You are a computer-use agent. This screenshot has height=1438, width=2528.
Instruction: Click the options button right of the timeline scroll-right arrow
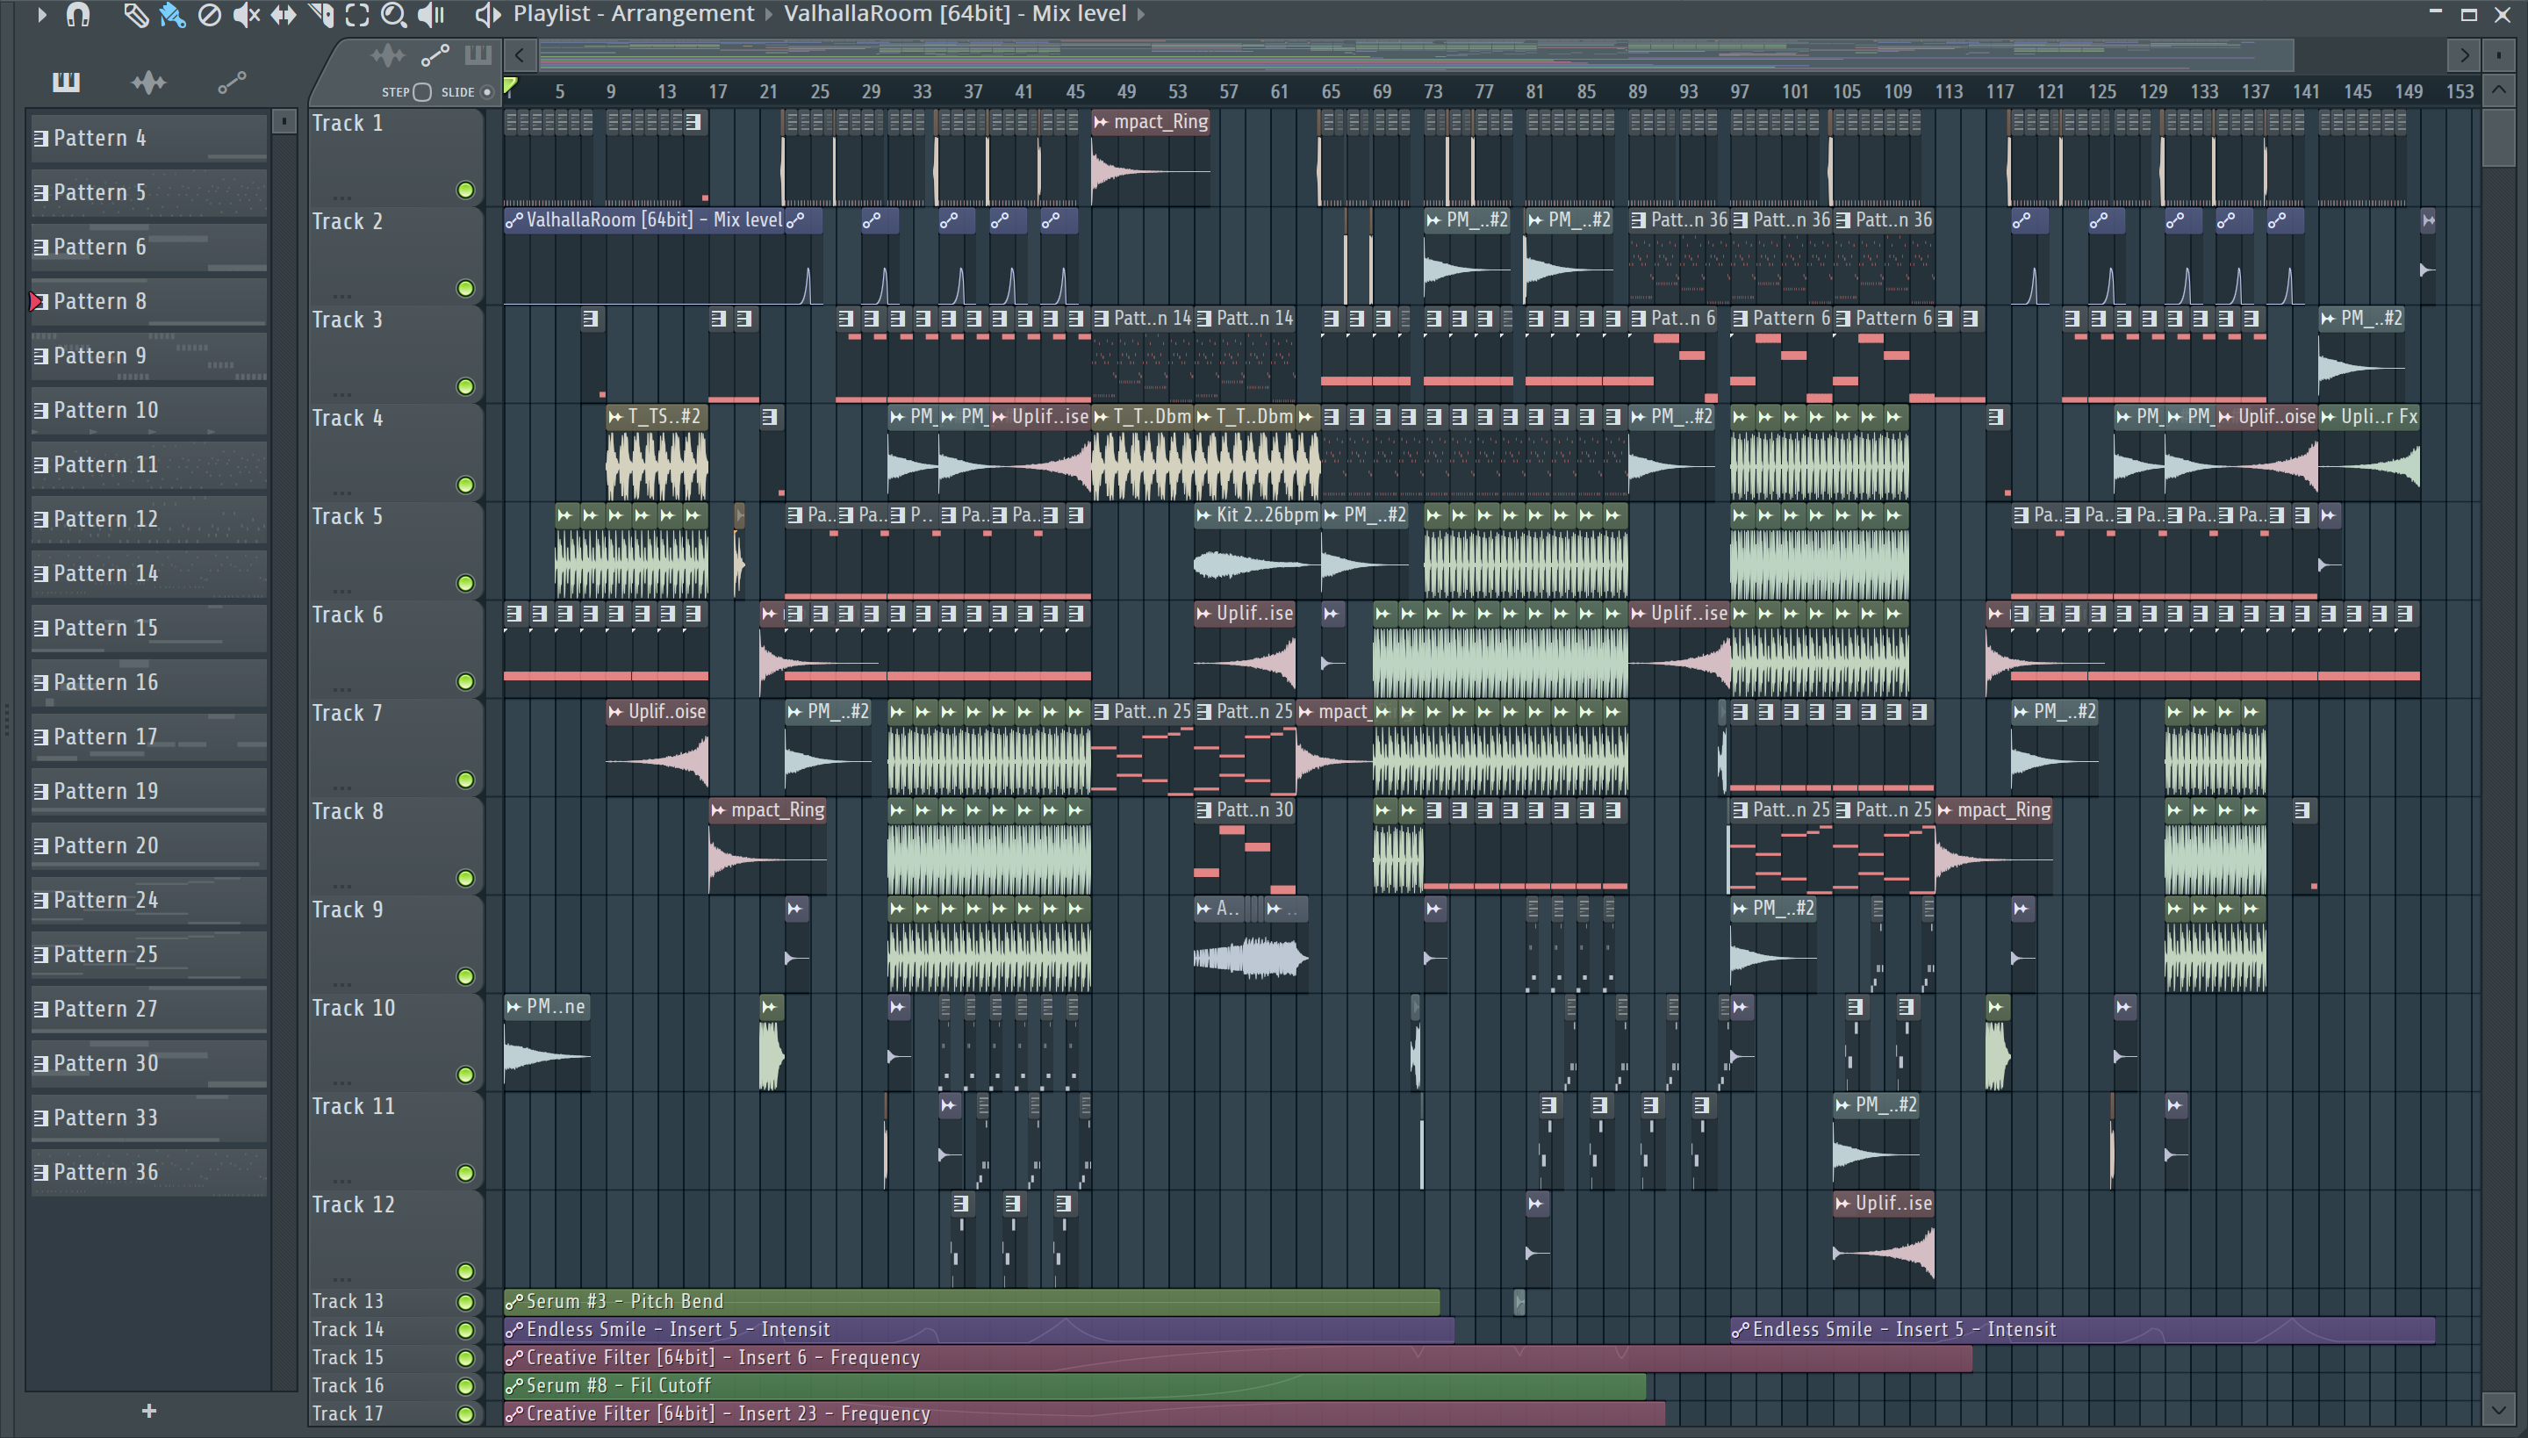[x=2498, y=55]
